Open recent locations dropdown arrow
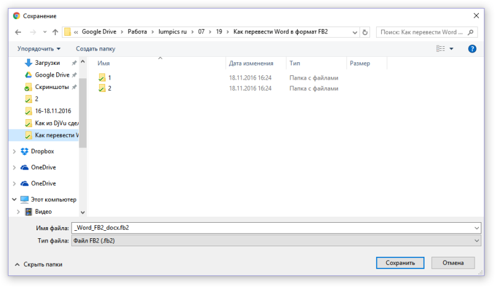495x287 pixels. [x=45, y=32]
